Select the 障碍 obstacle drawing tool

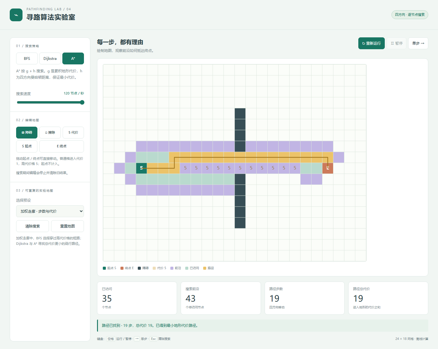pyautogui.click(x=27, y=132)
